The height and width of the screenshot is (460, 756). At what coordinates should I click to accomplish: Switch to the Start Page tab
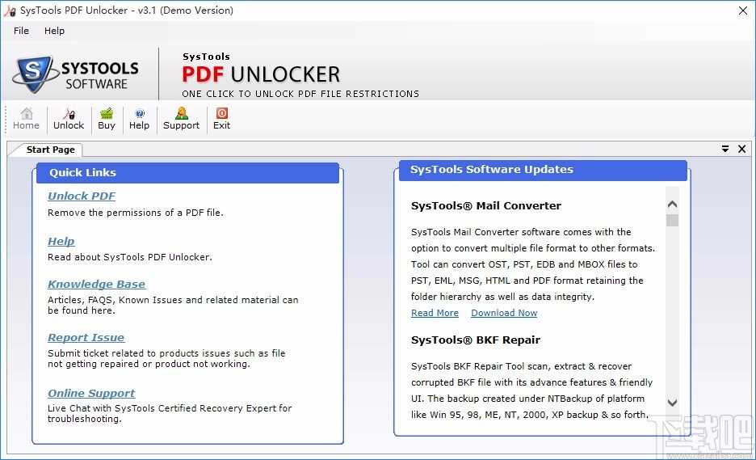pos(50,150)
